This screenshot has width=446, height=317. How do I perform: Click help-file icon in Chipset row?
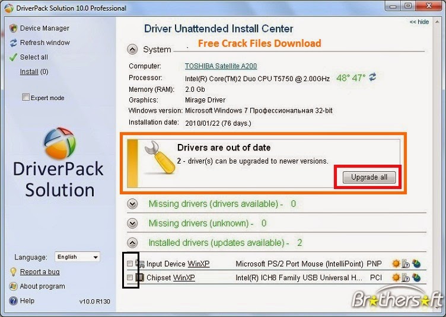click(x=406, y=277)
